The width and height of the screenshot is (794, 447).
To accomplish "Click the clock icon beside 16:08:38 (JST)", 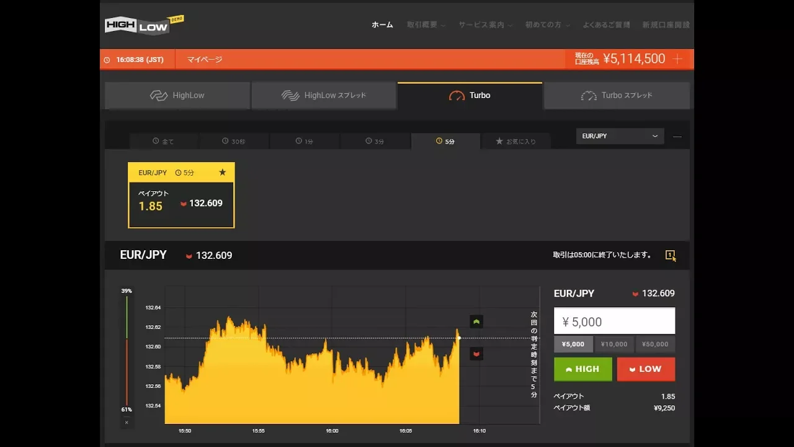I will [107, 60].
